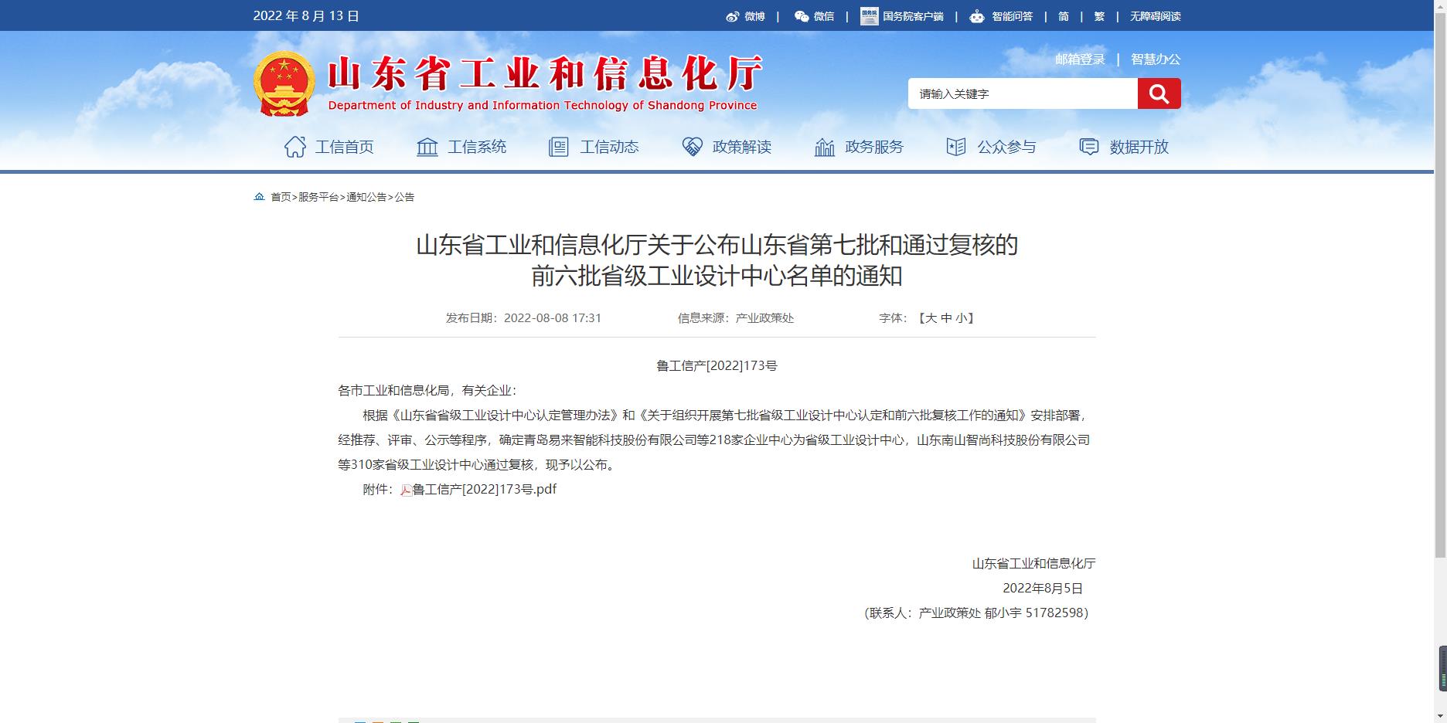Click the State Council client icon
This screenshot has height=723, width=1447.
[x=869, y=16]
